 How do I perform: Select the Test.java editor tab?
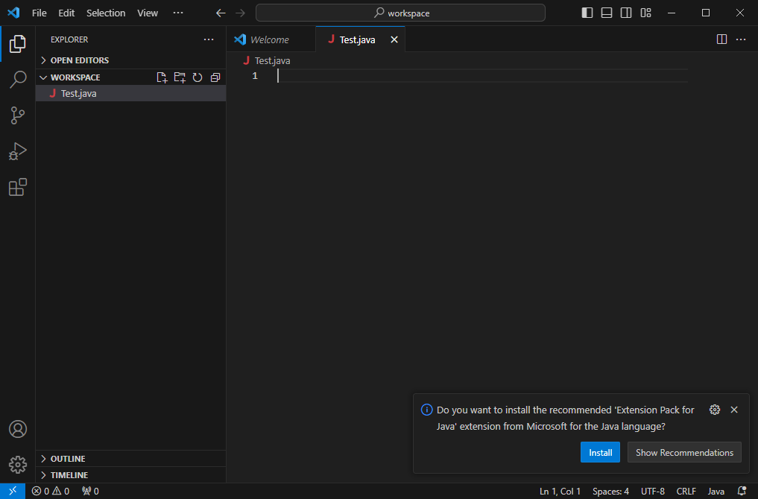point(357,39)
